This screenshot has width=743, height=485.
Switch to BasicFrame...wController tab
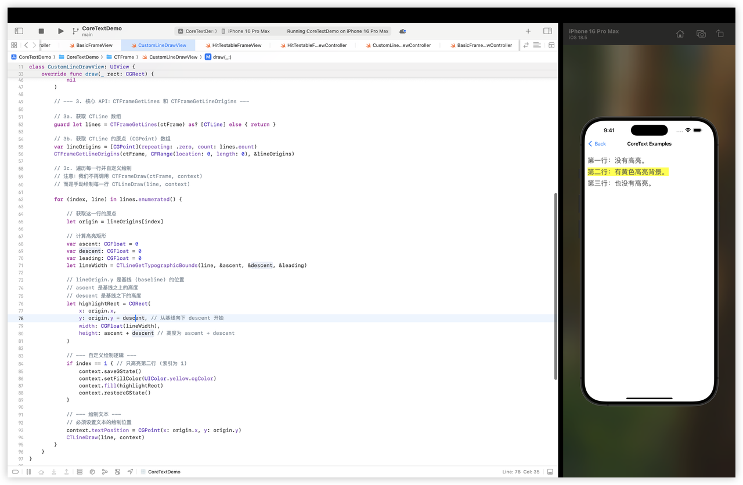click(481, 45)
